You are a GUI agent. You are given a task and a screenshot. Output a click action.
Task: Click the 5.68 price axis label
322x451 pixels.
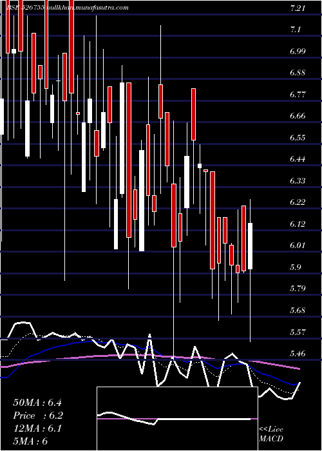click(298, 310)
